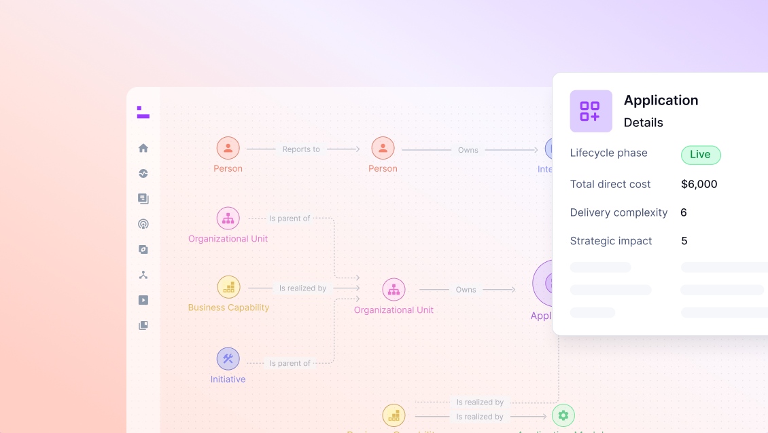This screenshot has width=768, height=433.
Task: Click the Live lifecycle badge
Action: (701, 155)
